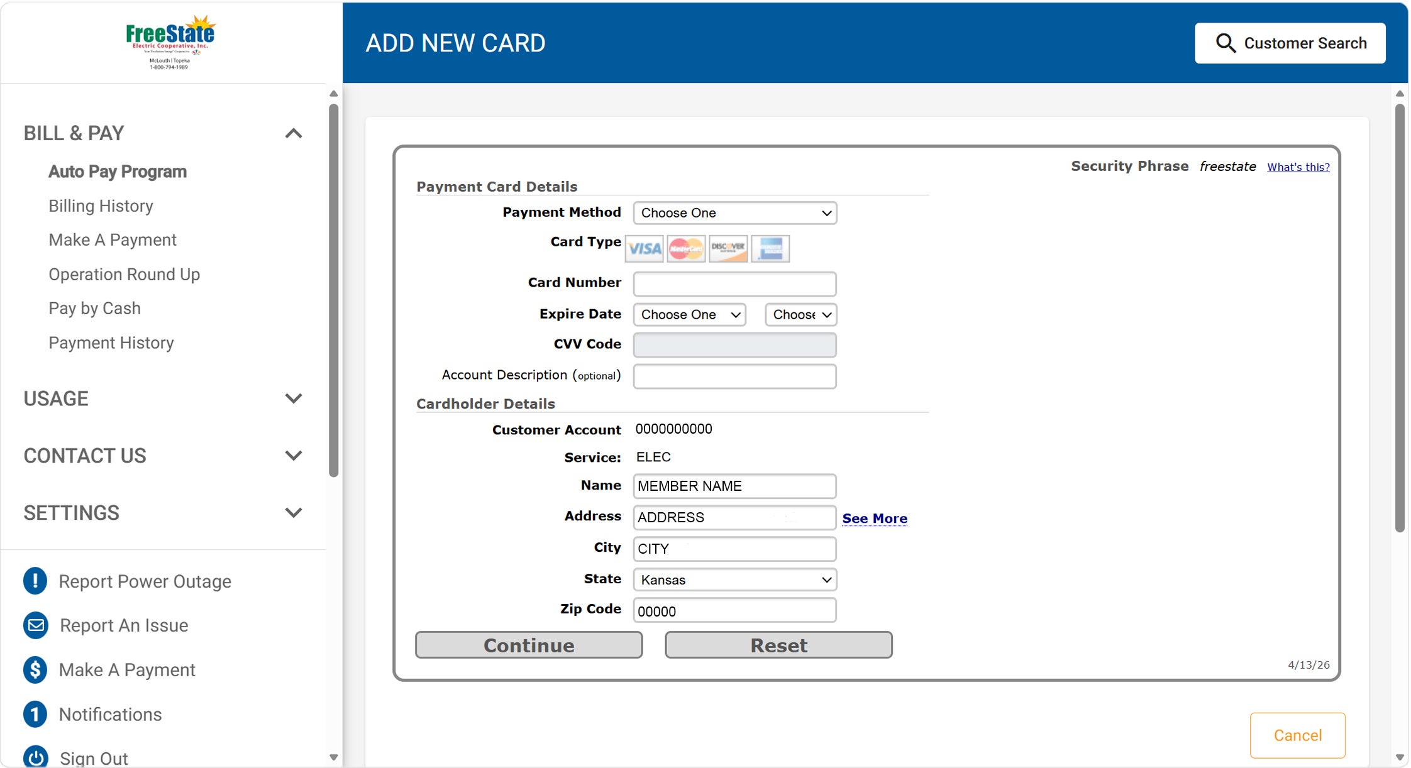The width and height of the screenshot is (1411, 768).
Task: Select the MasterCard card type icon
Action: pos(685,248)
